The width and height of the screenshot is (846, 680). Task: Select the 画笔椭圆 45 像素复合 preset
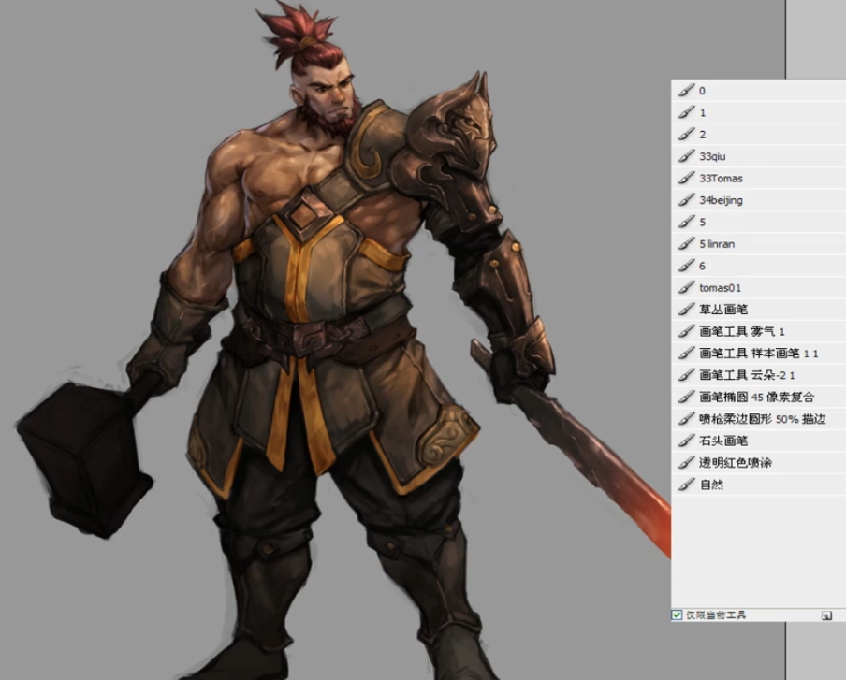[759, 397]
